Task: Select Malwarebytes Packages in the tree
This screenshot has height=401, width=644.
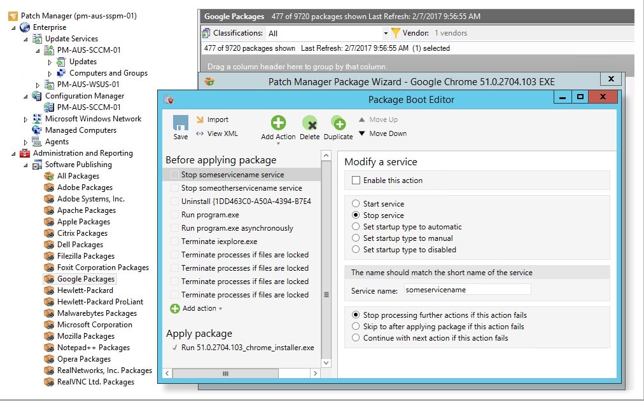Action: click(97, 313)
